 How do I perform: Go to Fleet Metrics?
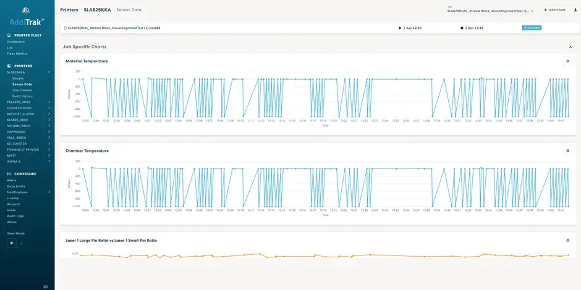pyautogui.click(x=17, y=54)
